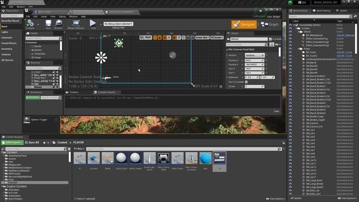
Task: Toggle Size To Content checkbox
Action: (246, 82)
